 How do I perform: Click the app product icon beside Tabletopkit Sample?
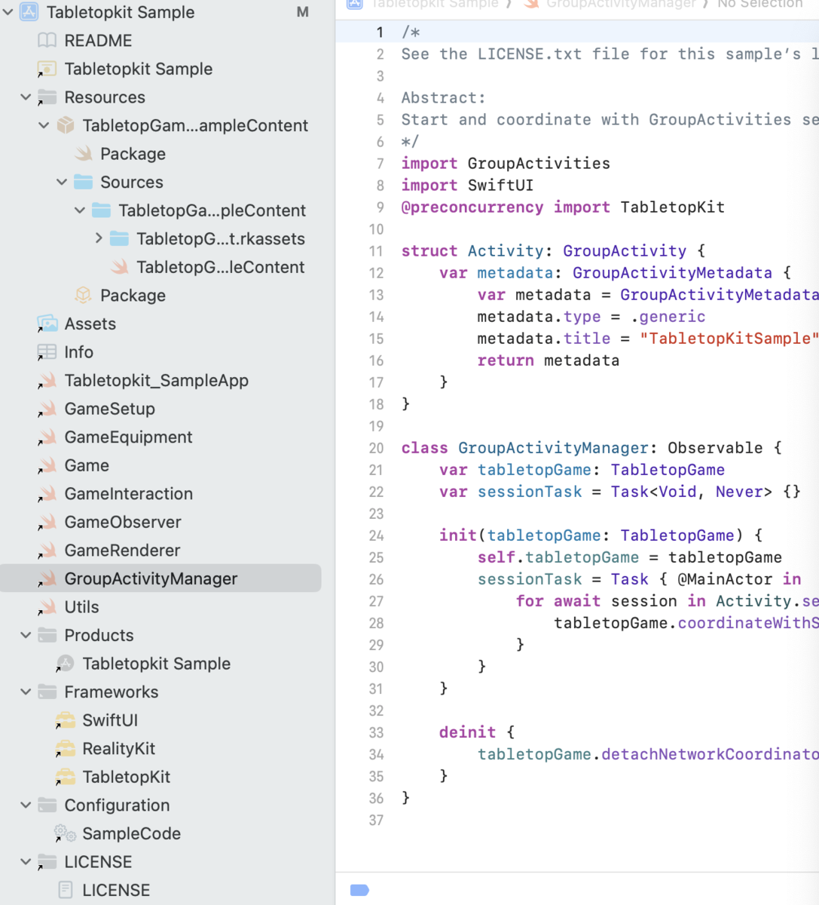[66, 664]
